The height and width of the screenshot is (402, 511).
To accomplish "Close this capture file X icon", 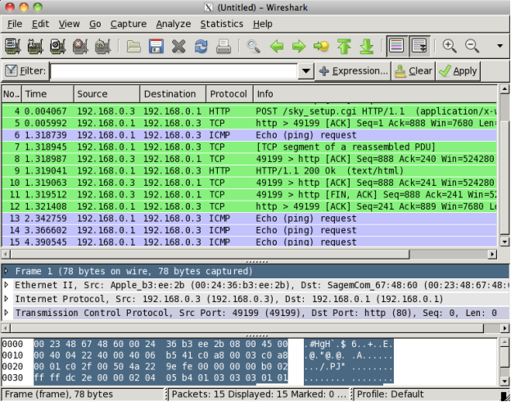I will coord(179,46).
